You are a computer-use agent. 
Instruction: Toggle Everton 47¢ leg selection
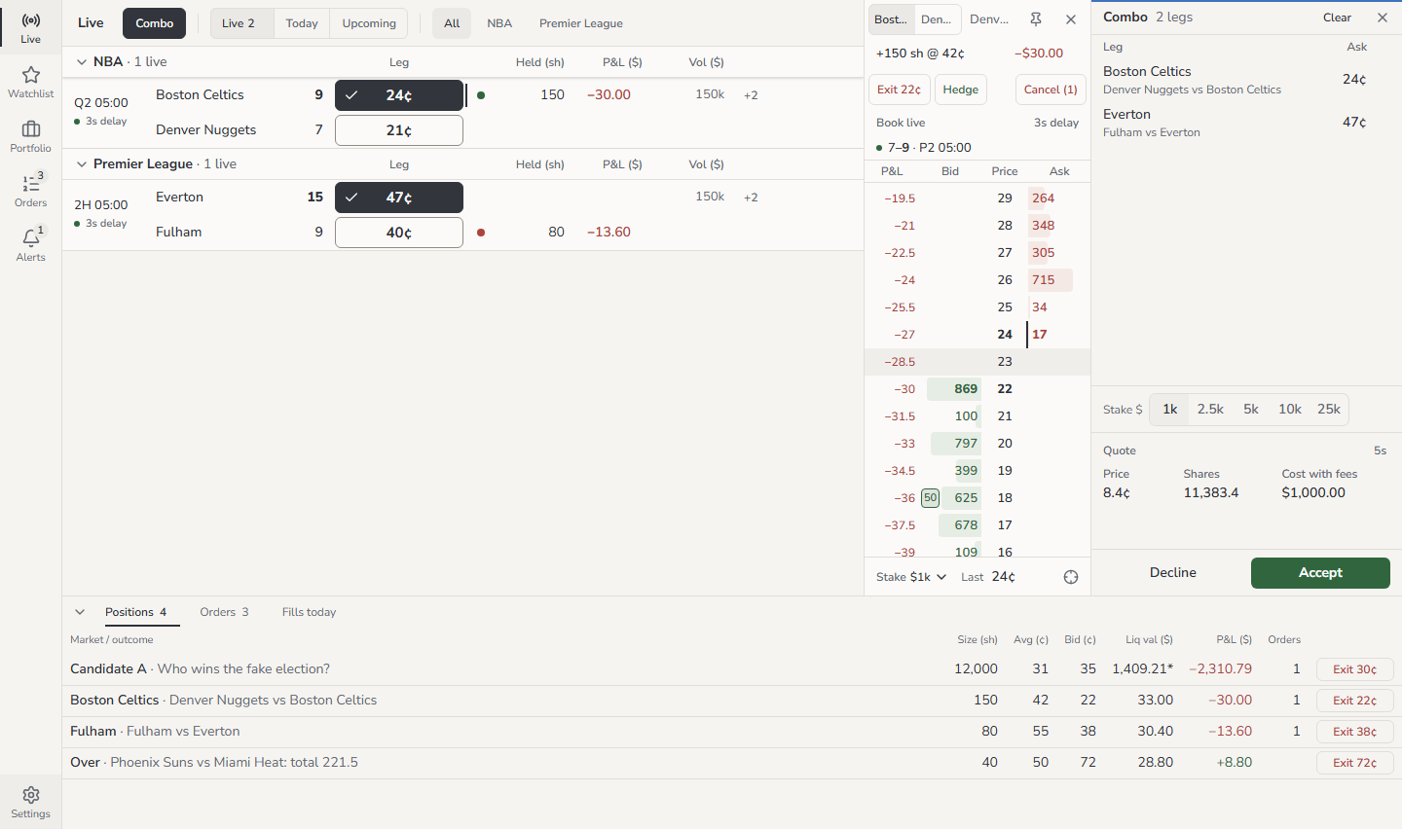pos(399,198)
